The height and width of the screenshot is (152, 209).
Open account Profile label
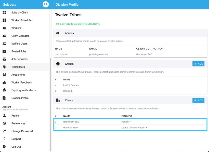pyautogui.click(x=15, y=116)
